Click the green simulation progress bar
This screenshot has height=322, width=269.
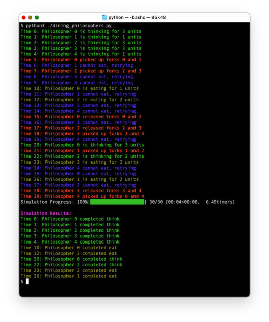click(x=117, y=202)
